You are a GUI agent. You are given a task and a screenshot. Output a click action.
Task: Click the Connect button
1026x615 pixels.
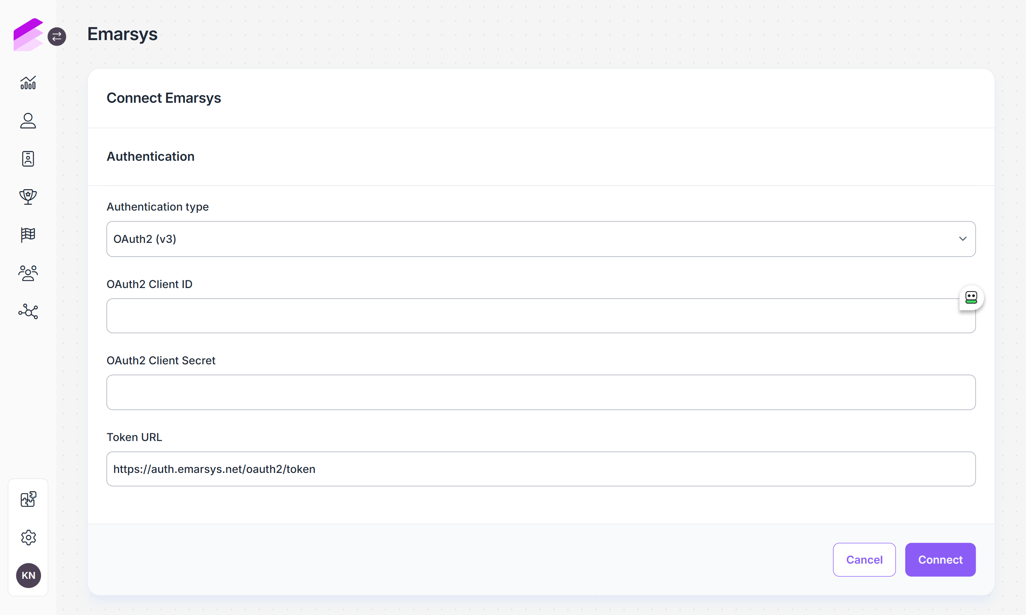click(940, 560)
